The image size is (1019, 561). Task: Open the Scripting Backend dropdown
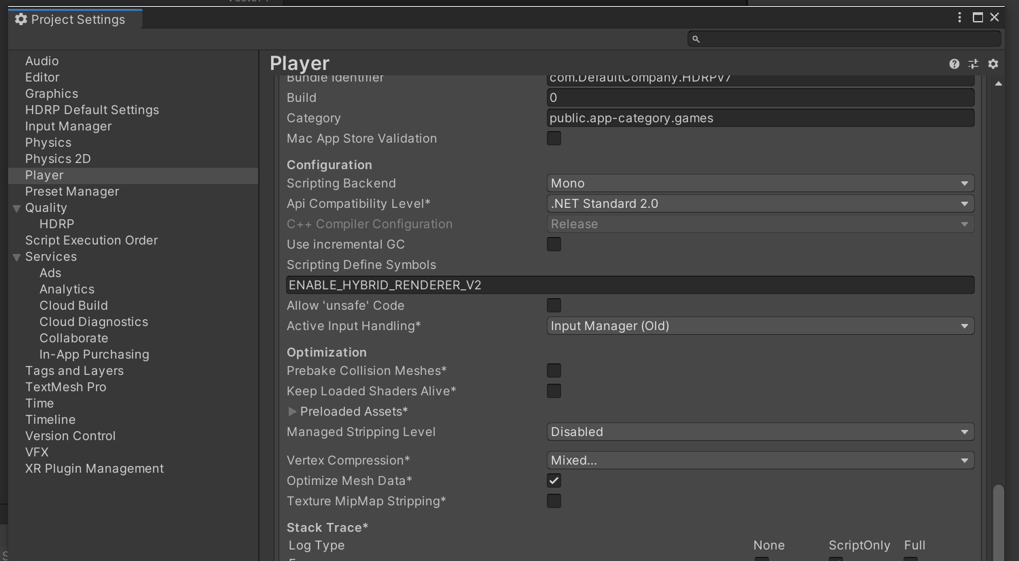tap(760, 183)
